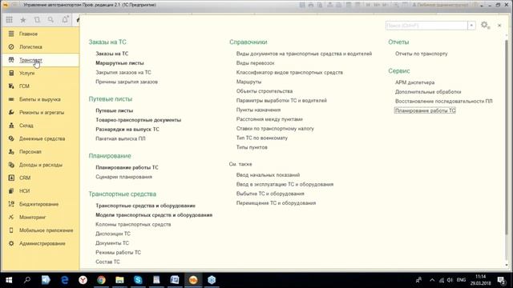Open the НСИ section icon
513x288 pixels.
tap(11, 191)
